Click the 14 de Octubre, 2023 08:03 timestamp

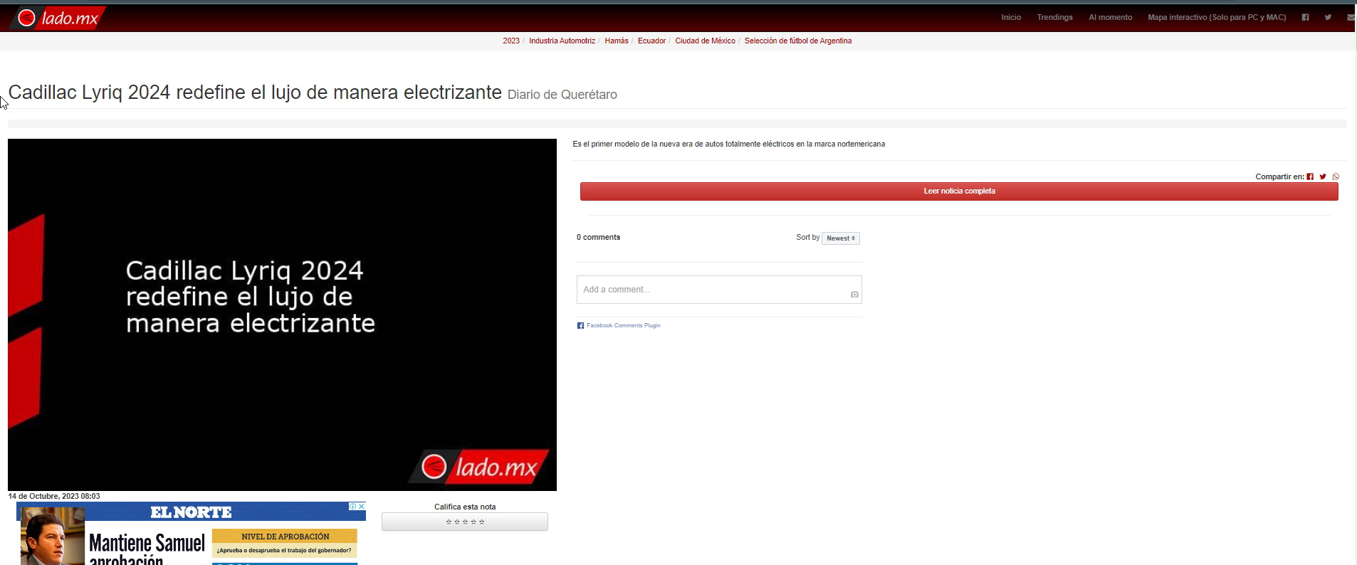tap(54, 496)
